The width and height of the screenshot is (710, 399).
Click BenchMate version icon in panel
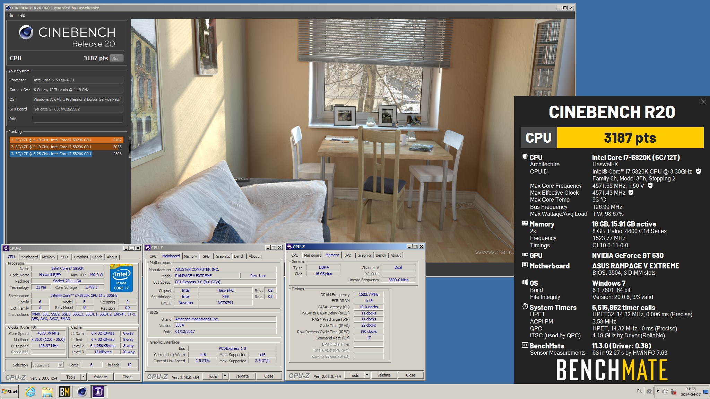(x=525, y=345)
